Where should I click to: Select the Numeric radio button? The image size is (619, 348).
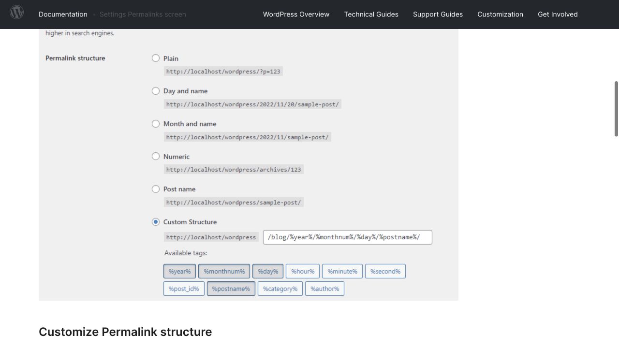click(156, 156)
